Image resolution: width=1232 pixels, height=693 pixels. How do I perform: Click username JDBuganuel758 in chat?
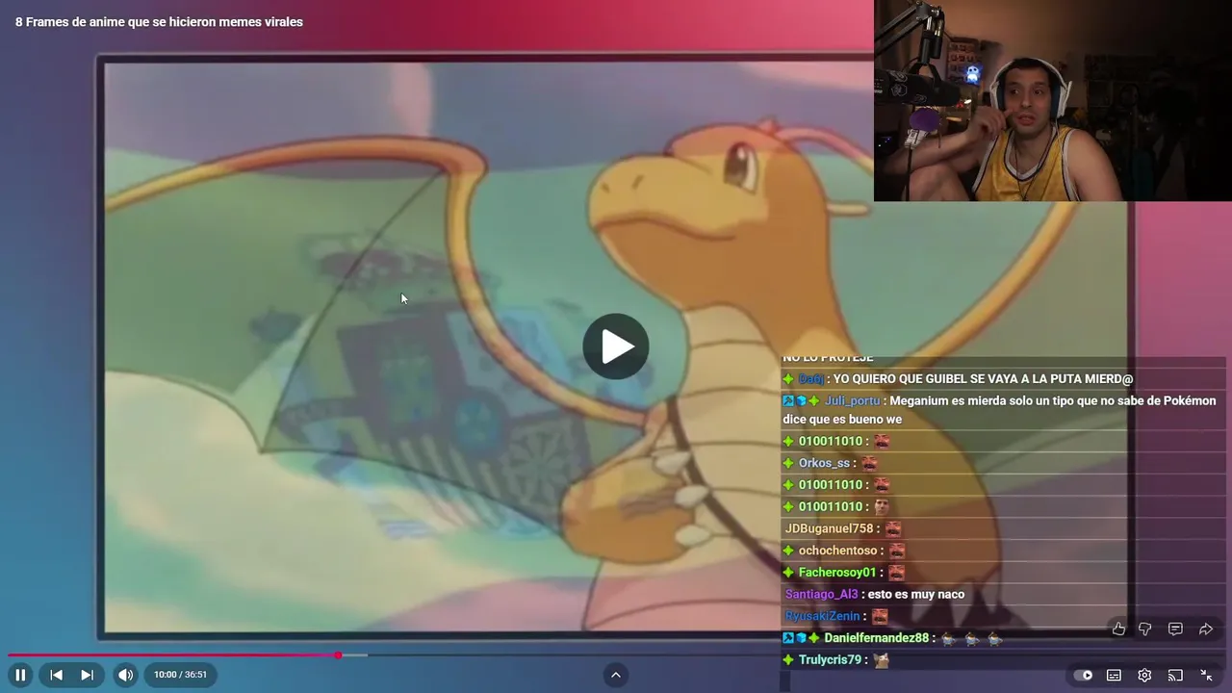tap(829, 528)
